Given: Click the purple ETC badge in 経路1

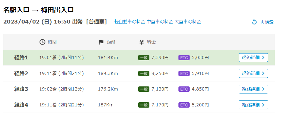Looking at the screenshot, I should pyautogui.click(x=184, y=58).
